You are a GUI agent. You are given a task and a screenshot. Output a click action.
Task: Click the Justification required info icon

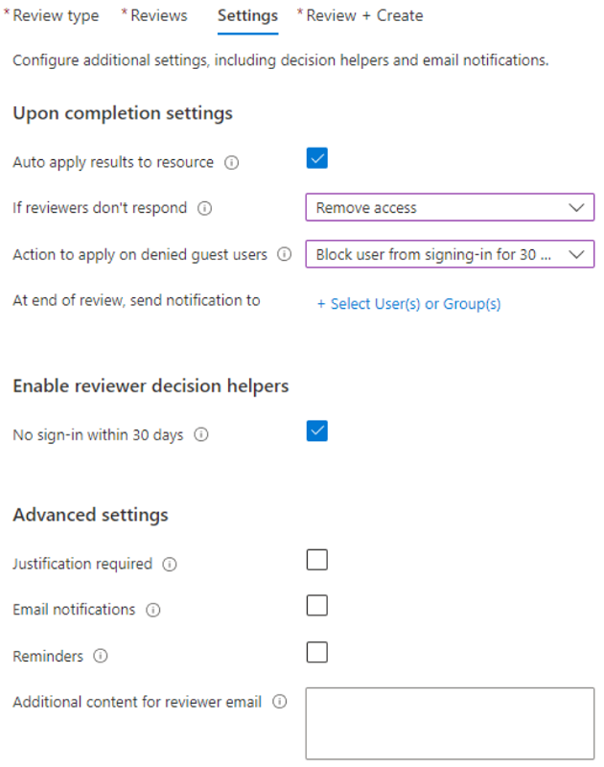point(171,564)
